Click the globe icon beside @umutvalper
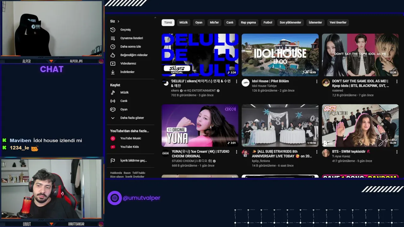Screen dimensions: 404x227 click(x=115, y=198)
